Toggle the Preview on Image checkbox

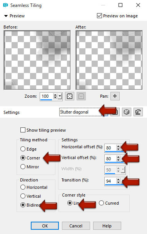coord(99,16)
